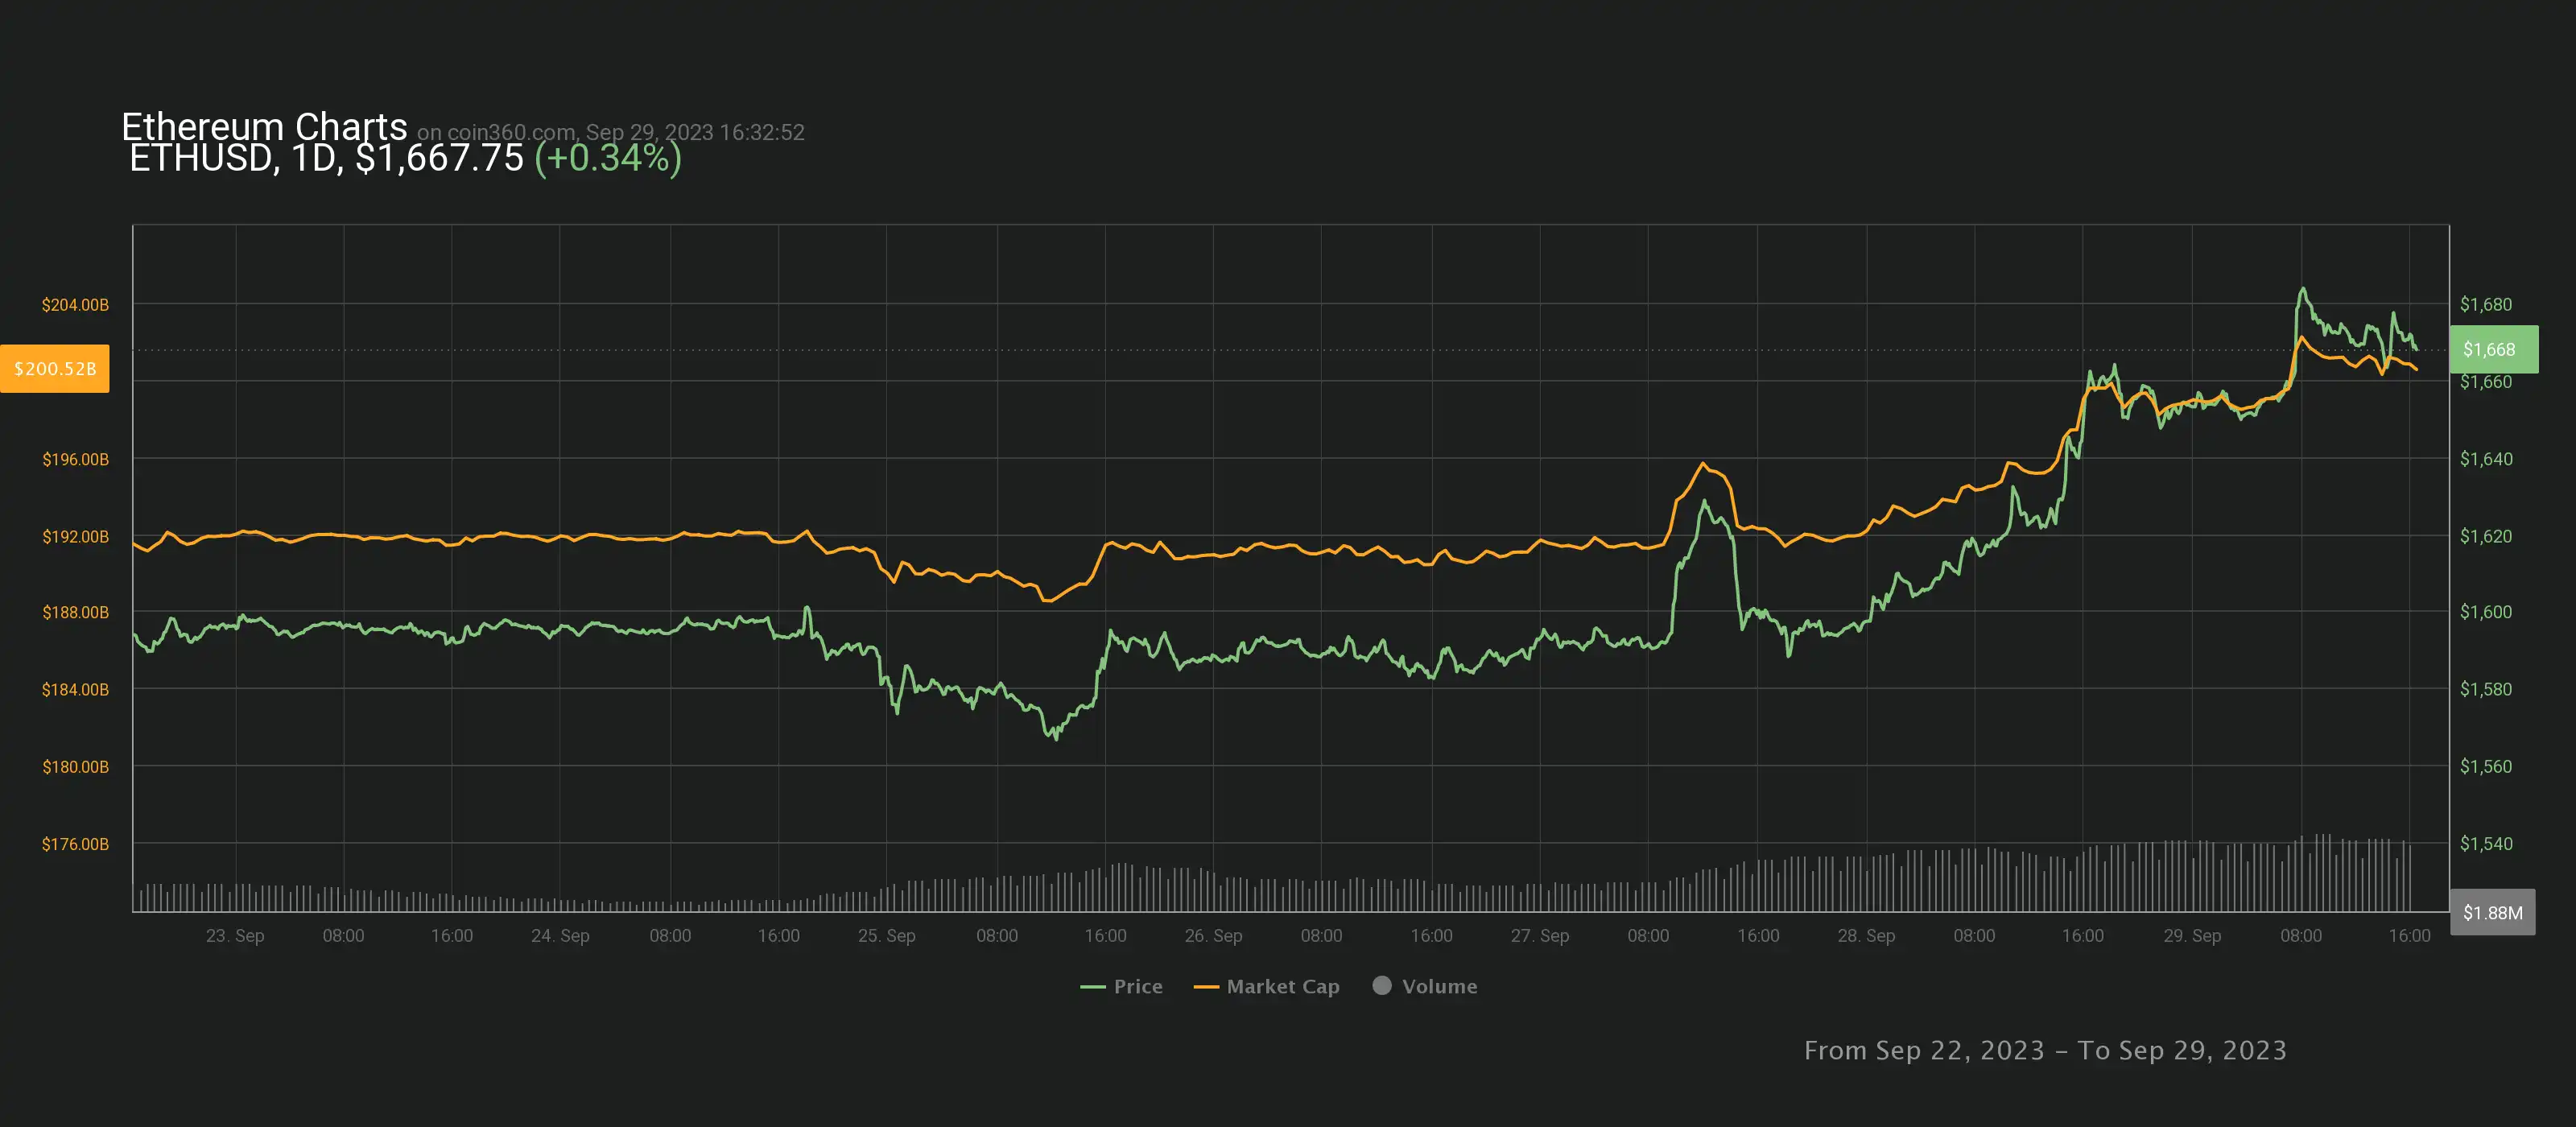The height and width of the screenshot is (1127, 2576).
Task: Click the Ethereum Charts title
Action: [264, 126]
